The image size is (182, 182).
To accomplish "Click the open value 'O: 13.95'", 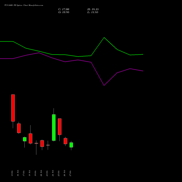I will point(64,12).
